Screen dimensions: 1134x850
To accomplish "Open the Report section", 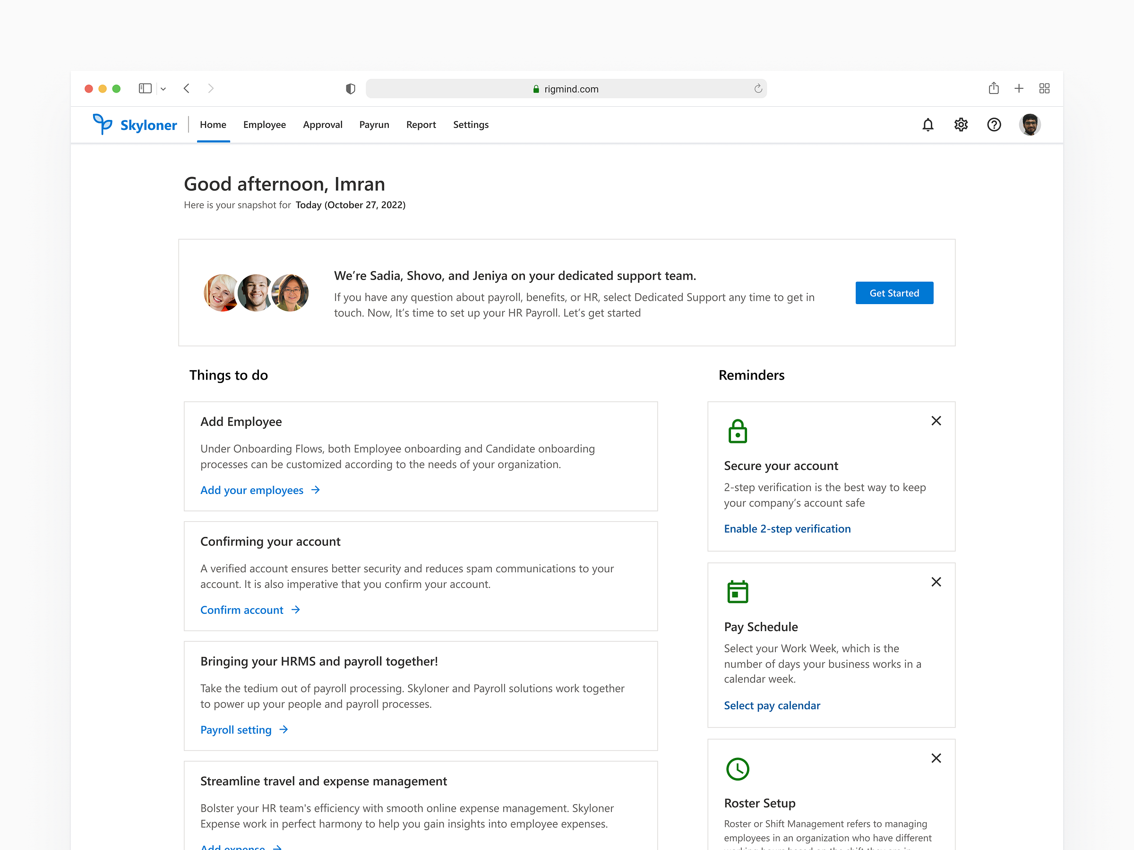I will pos(421,125).
